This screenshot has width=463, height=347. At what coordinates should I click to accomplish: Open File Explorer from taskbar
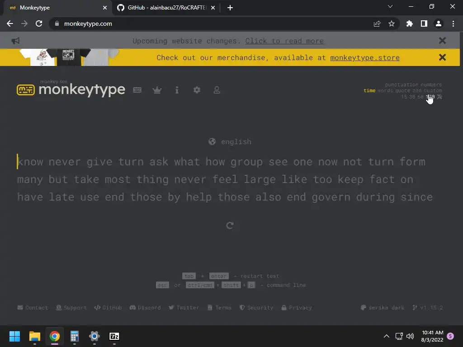click(x=34, y=336)
